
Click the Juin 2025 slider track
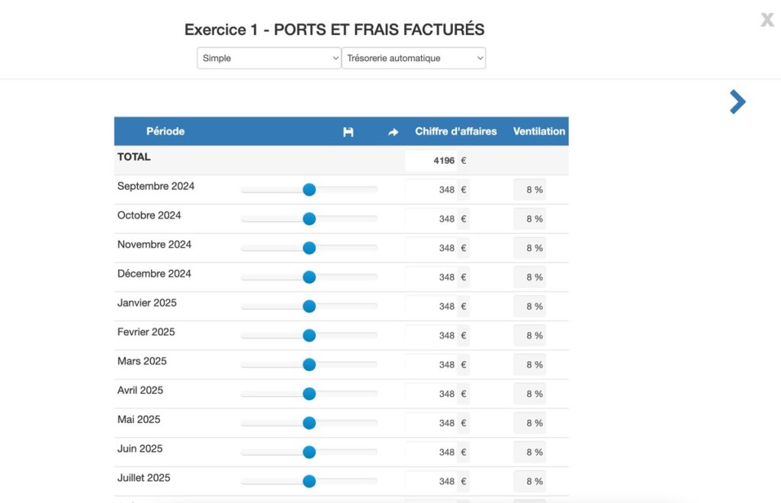tap(347, 452)
